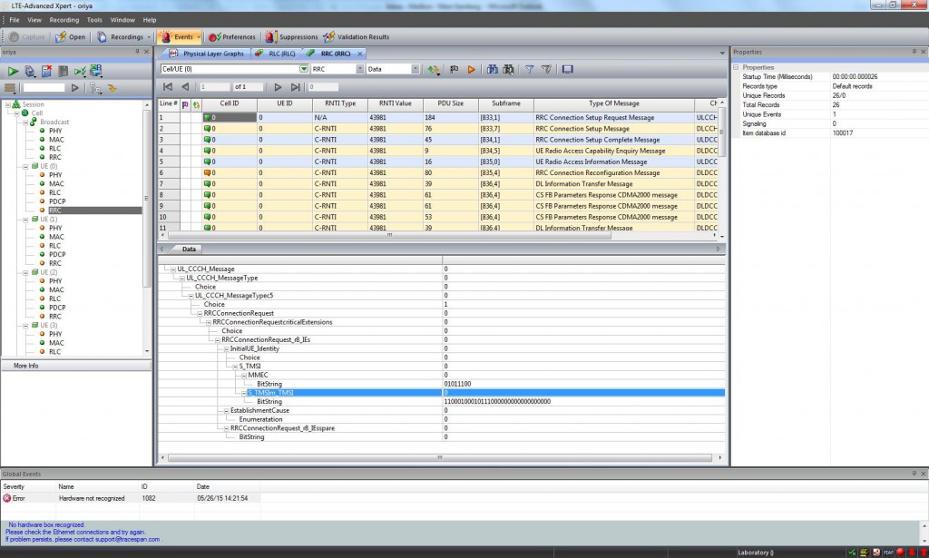929x558 pixels.
Task: Click the save with red X icon in the oriya panel
Action: coord(46,71)
